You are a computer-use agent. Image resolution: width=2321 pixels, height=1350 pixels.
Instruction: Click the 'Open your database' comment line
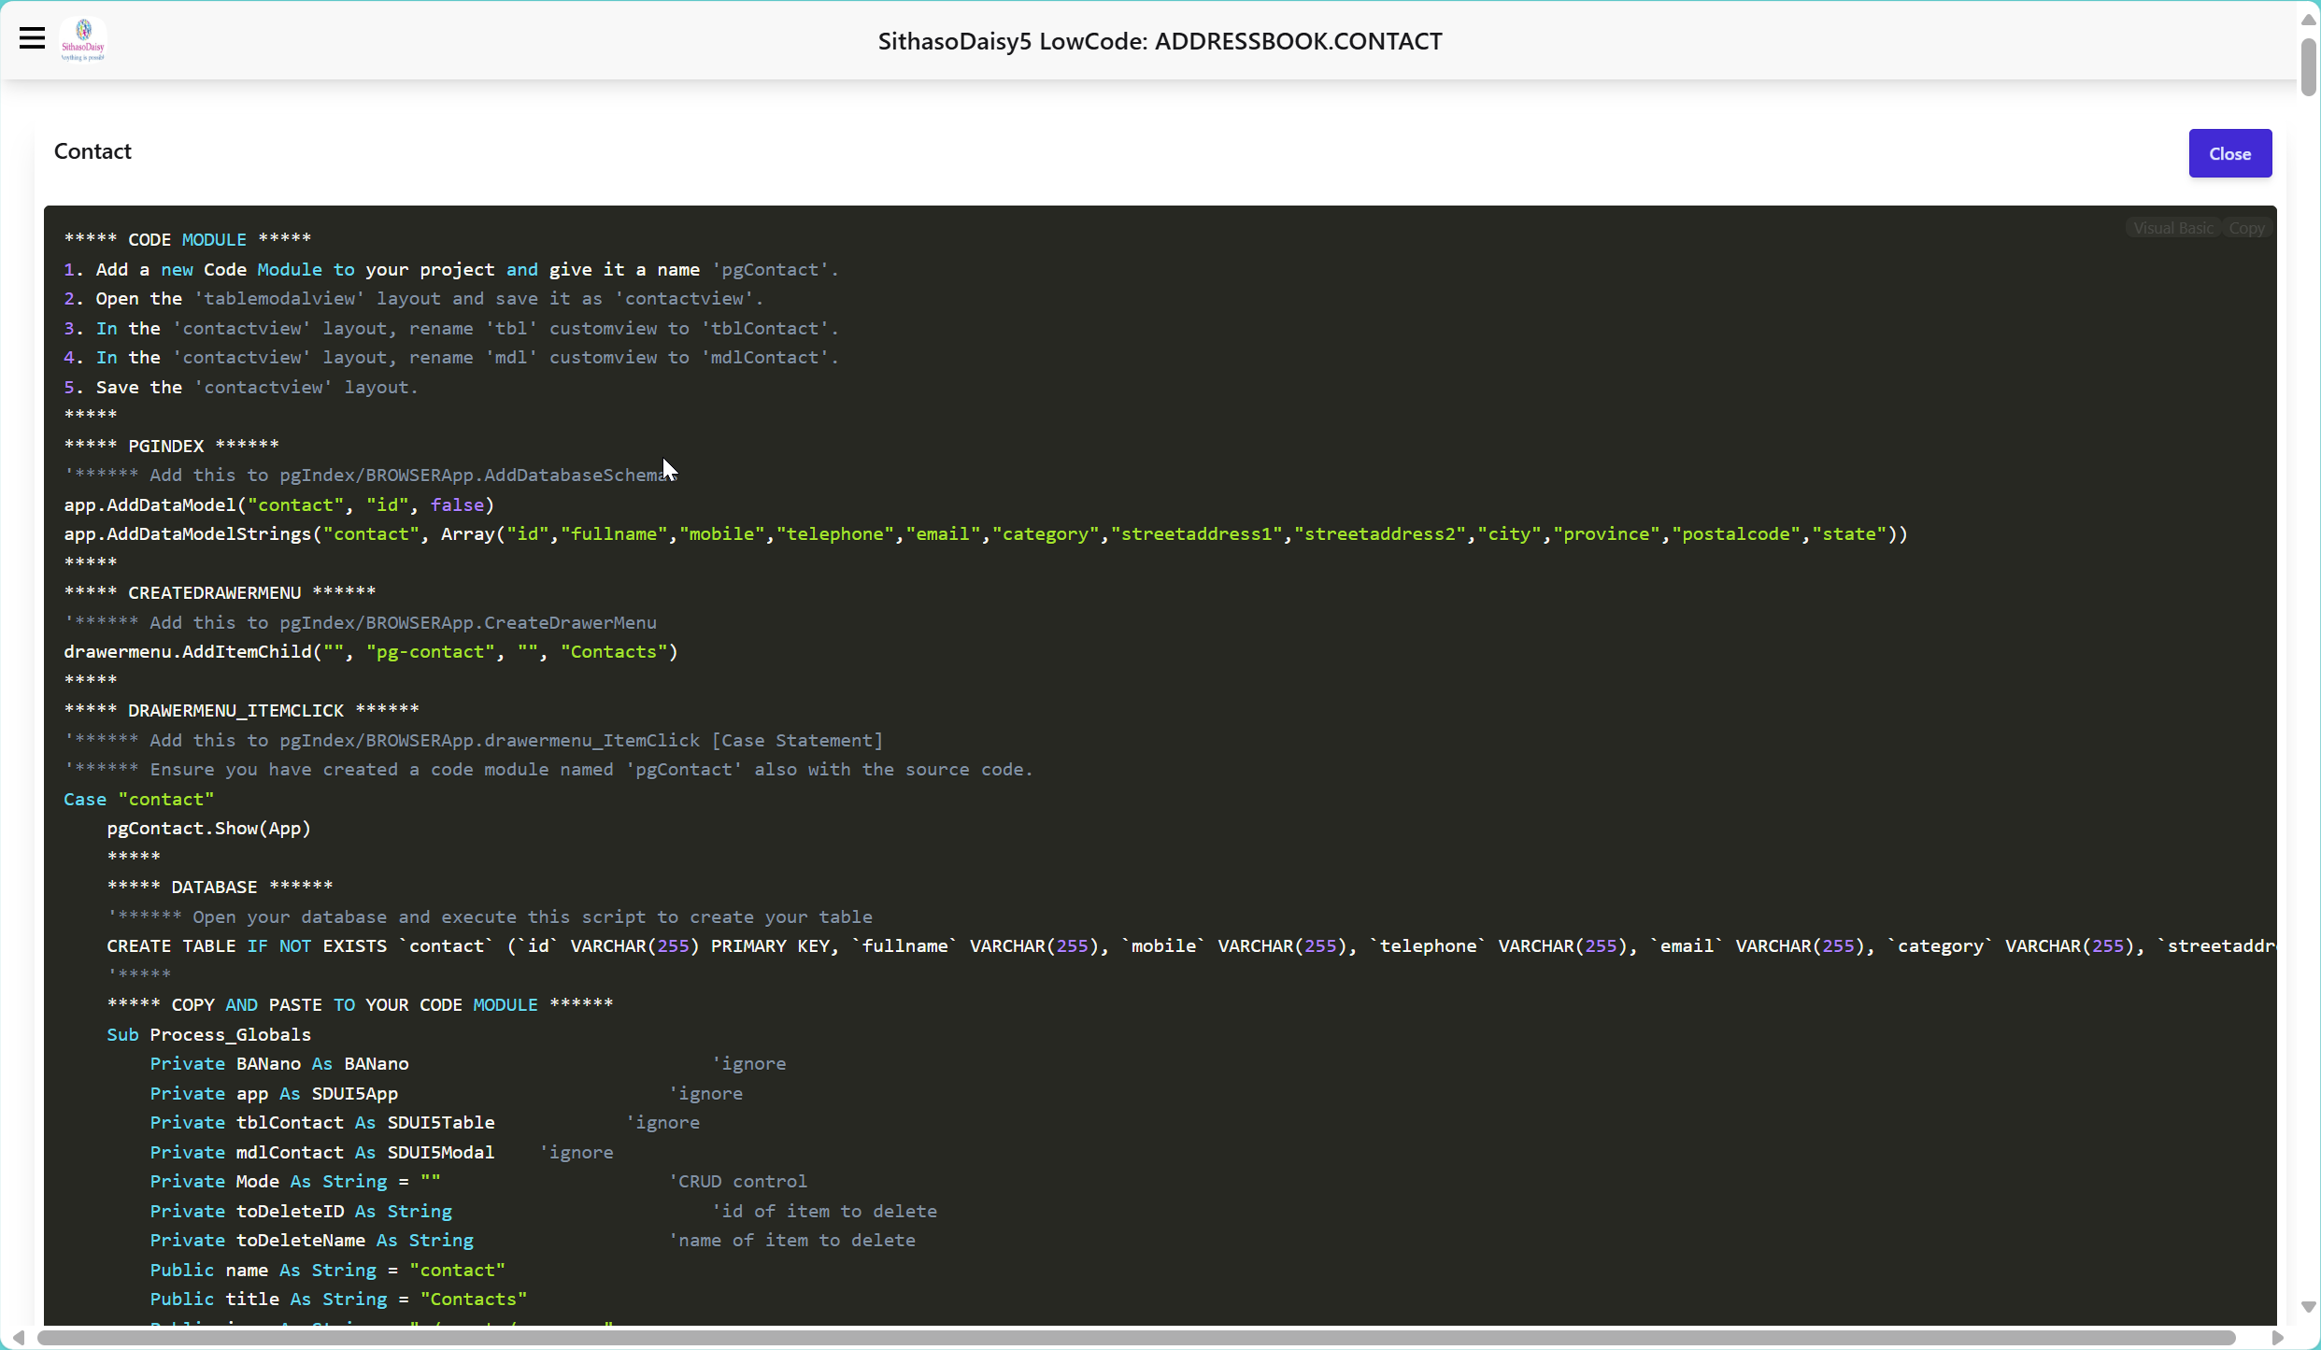pos(490,917)
